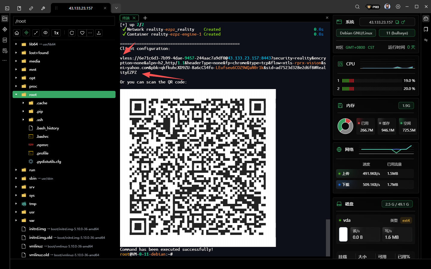431x269 pixels.
Task: Click the /root path input field
Action: point(64,21)
